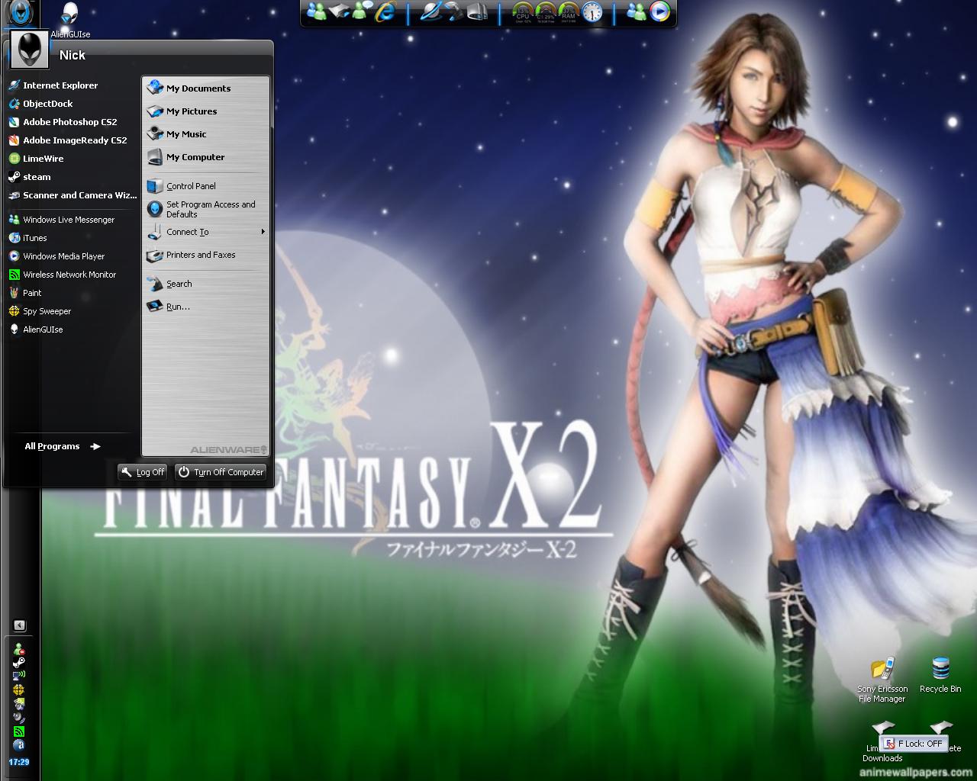
Task: Open the Downloads desktop folder shortcut
Action: [882, 742]
